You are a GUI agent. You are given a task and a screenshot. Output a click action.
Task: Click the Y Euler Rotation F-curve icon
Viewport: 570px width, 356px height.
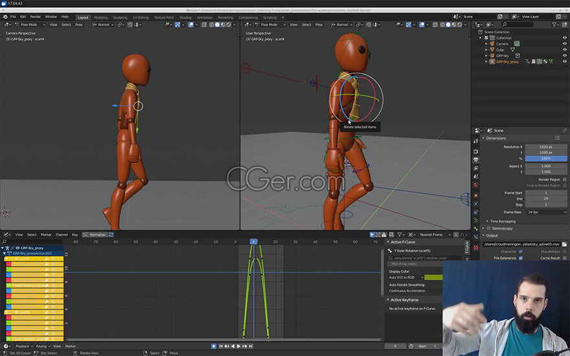[x=390, y=250]
